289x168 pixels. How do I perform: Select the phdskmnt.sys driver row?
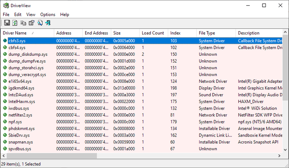pyautogui.click(x=141, y=128)
